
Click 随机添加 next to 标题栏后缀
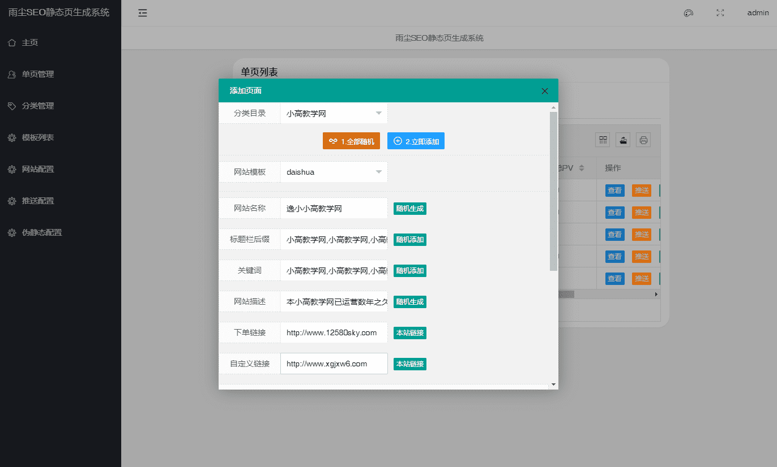click(x=410, y=239)
